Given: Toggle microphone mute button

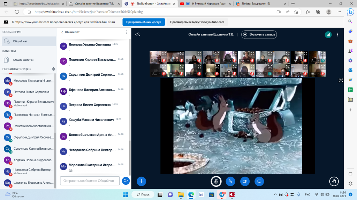Looking at the screenshot, I should point(216,181).
